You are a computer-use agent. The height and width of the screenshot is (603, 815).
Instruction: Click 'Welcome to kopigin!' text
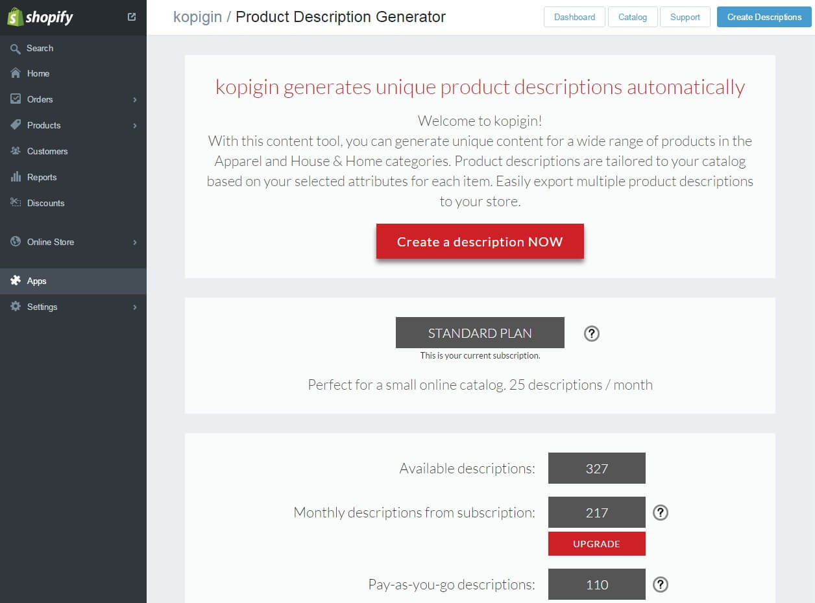point(480,121)
